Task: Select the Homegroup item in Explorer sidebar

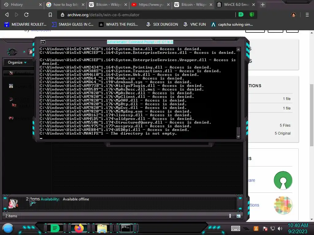Action: (21, 86)
